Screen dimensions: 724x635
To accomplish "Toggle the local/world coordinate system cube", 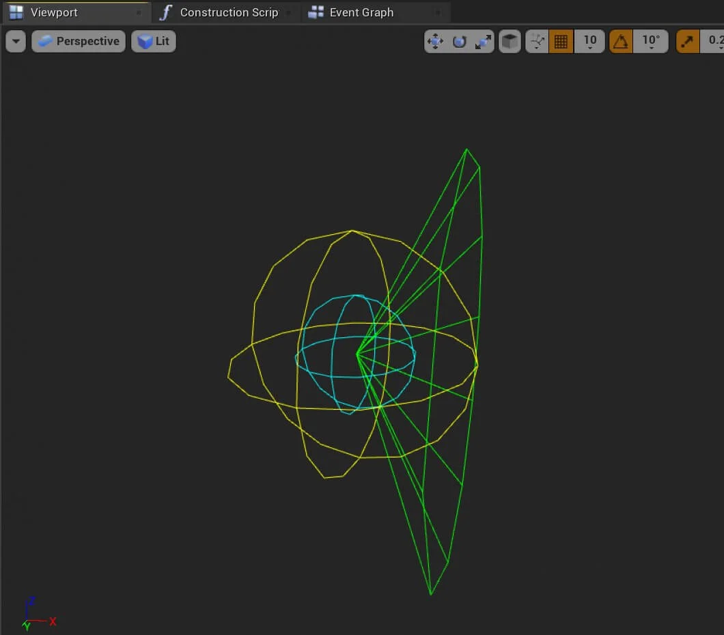I will click(x=510, y=42).
